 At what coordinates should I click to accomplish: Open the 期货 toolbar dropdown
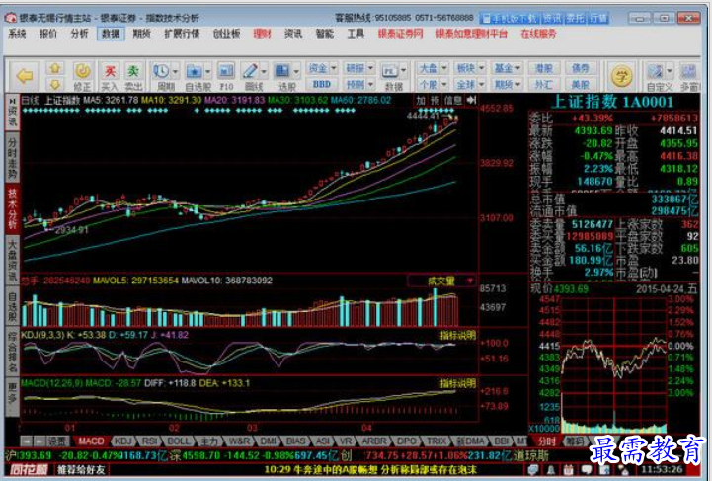508,84
